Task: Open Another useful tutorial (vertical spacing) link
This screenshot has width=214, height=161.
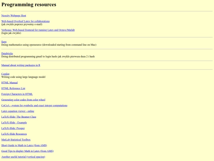Action: click(23, 157)
